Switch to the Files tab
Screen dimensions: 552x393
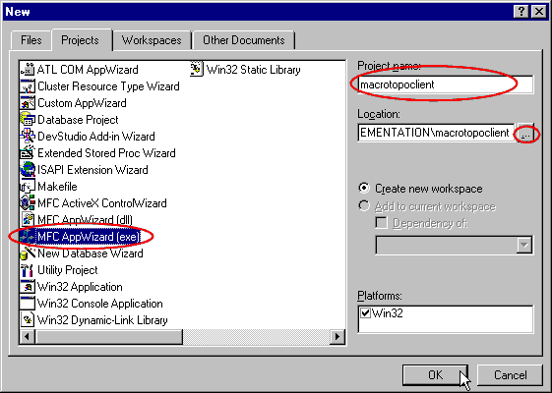tap(31, 40)
